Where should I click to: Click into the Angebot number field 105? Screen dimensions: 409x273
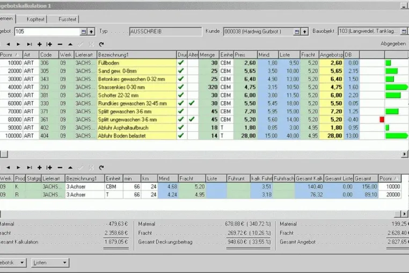pos(47,32)
